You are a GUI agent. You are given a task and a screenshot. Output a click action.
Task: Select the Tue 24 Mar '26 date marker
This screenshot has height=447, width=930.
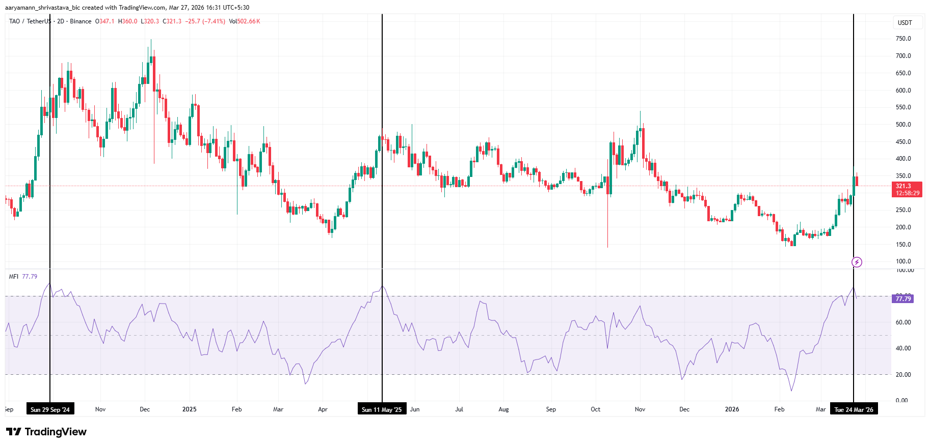(854, 409)
